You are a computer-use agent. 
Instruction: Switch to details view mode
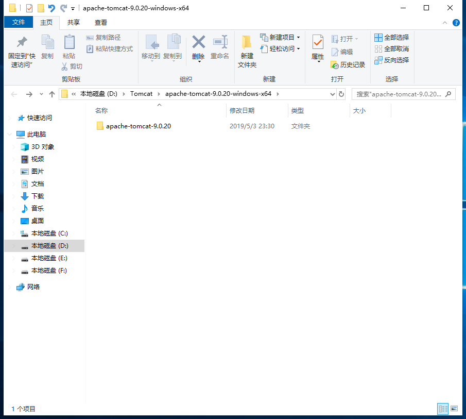pyautogui.click(x=442, y=409)
